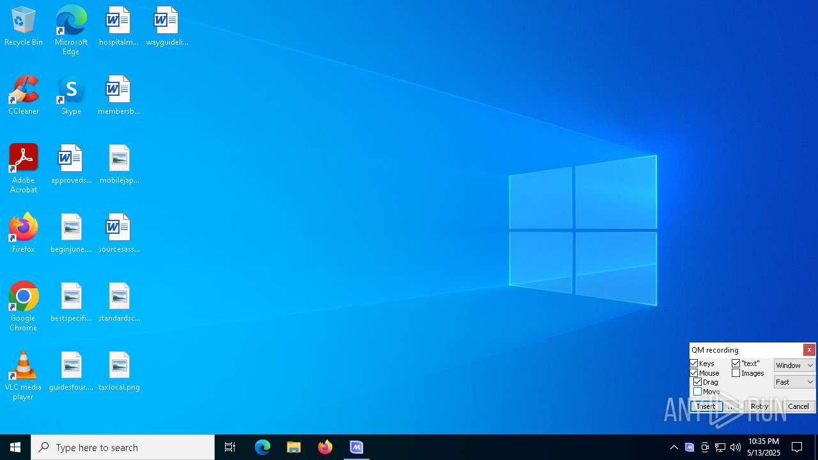The width and height of the screenshot is (818, 460).
Task: Select the bestspecifi... image file icon
Action: [x=71, y=303]
